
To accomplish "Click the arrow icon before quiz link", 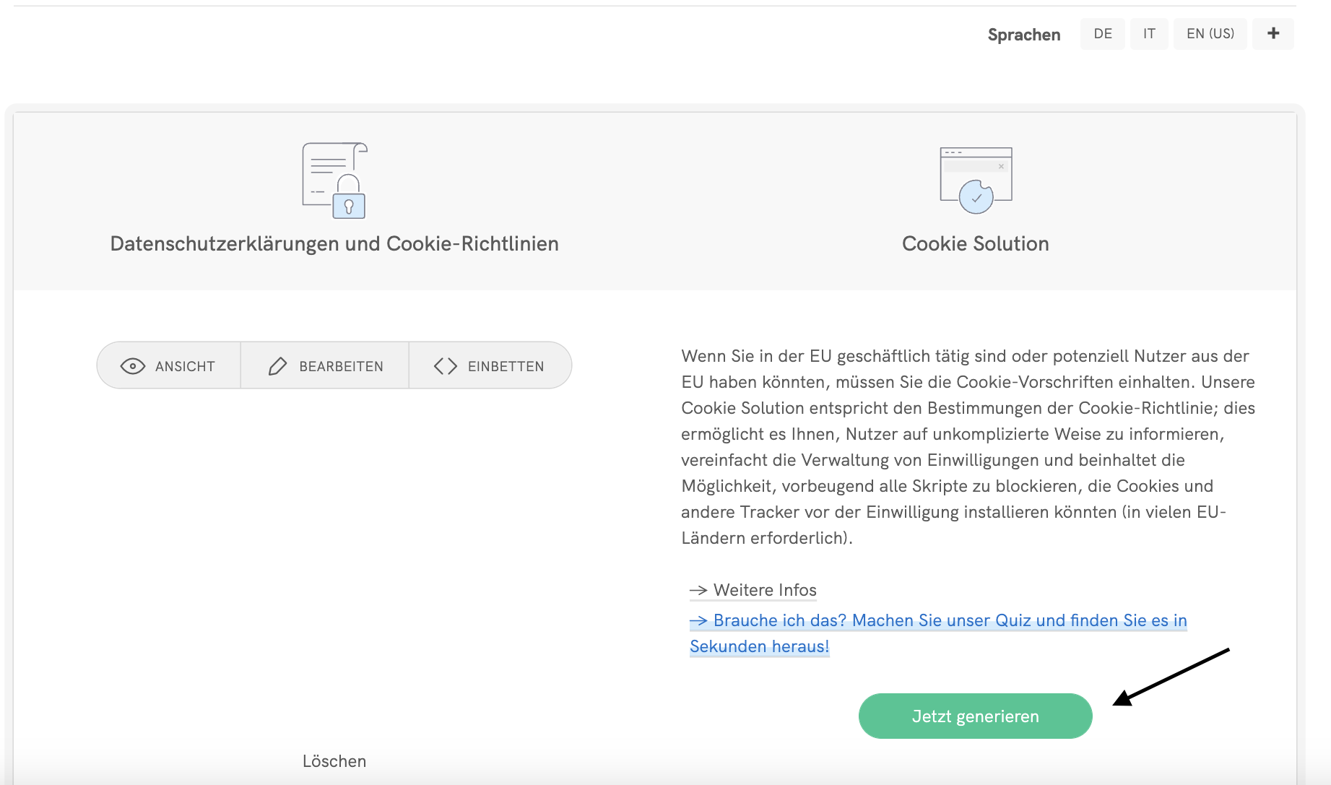I will click(x=698, y=621).
